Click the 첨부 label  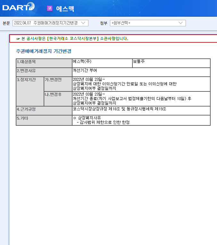104,23
